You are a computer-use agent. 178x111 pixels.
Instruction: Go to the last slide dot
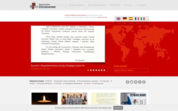point(104,70)
